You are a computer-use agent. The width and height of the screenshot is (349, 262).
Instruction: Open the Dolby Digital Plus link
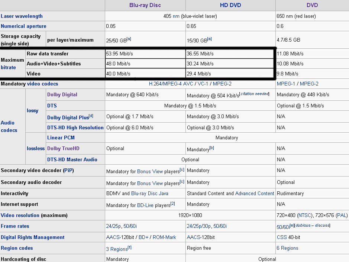pos(68,117)
